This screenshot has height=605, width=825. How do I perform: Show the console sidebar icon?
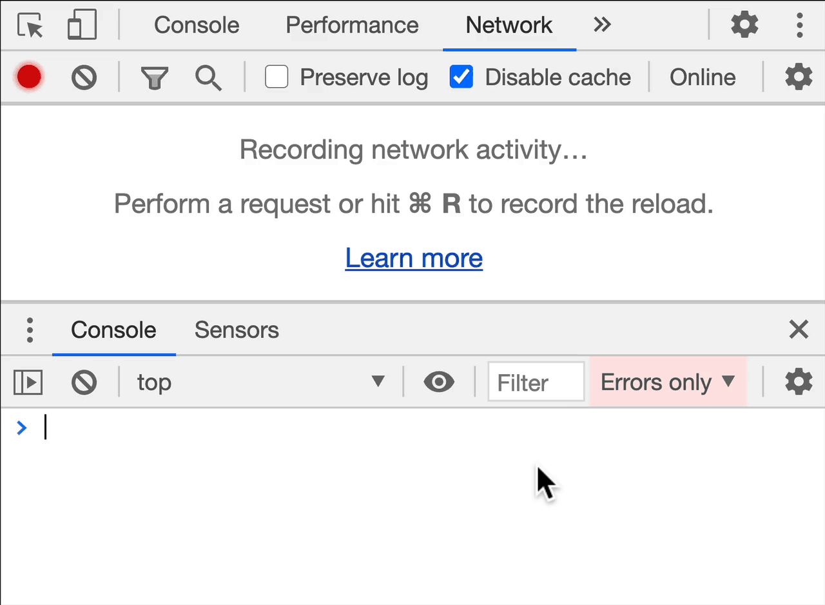click(28, 382)
